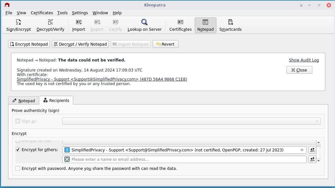Uncheck Encrypt for others
335x188 pixels.
coord(18,150)
